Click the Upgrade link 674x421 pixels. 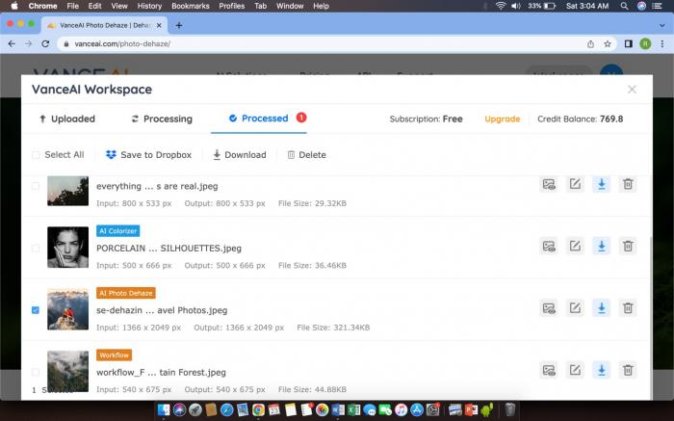[502, 119]
